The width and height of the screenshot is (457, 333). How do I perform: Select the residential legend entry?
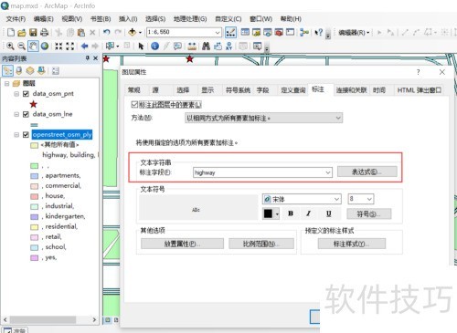point(61,226)
